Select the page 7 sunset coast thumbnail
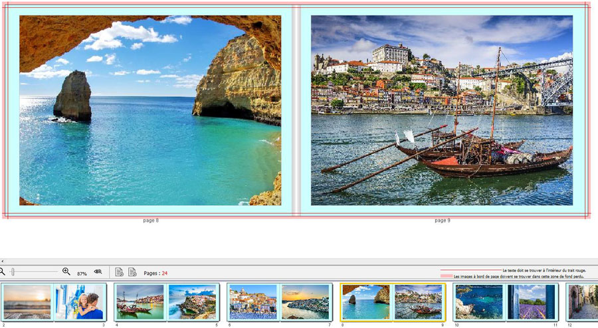Image resolution: width=598 pixels, height=328 pixels. click(x=306, y=302)
